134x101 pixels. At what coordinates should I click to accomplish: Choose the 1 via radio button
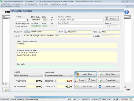click(51, 20)
